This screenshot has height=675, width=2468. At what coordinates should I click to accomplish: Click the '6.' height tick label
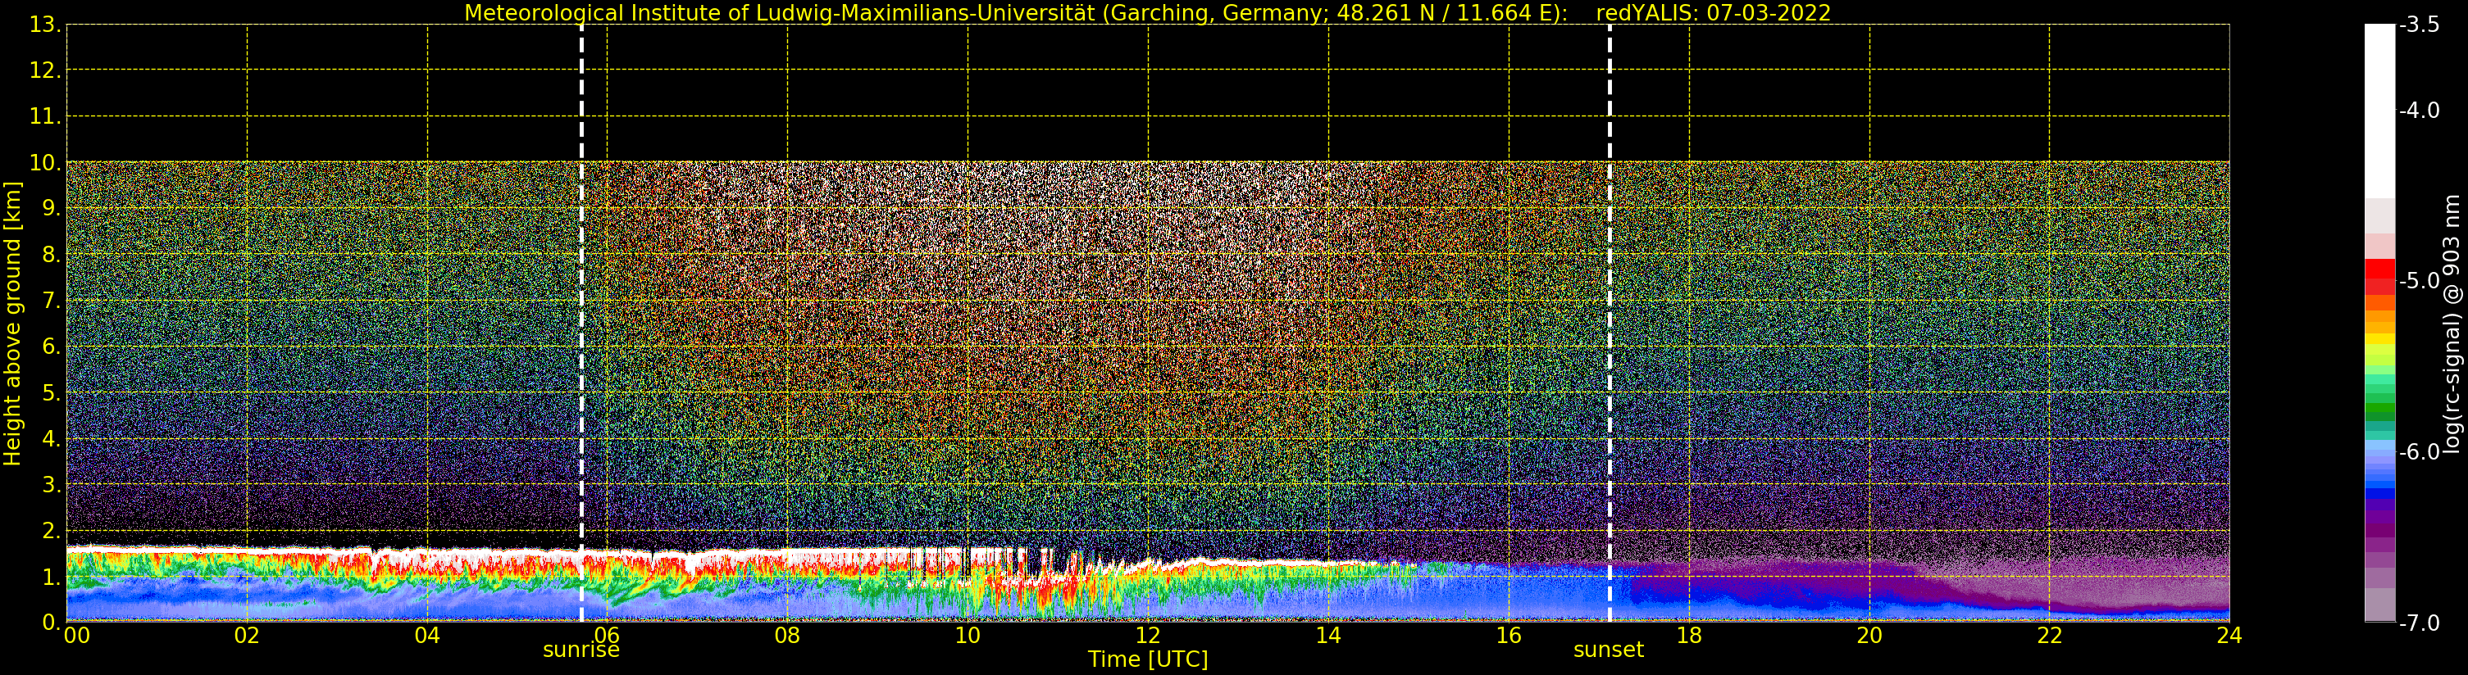(x=51, y=347)
